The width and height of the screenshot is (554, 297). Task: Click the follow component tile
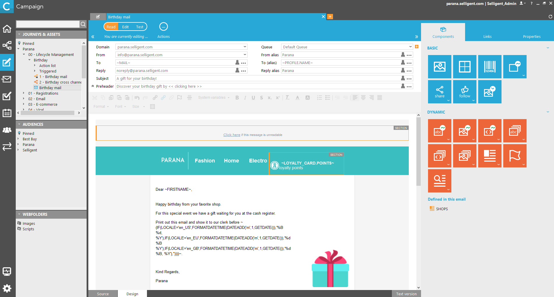[x=464, y=92]
